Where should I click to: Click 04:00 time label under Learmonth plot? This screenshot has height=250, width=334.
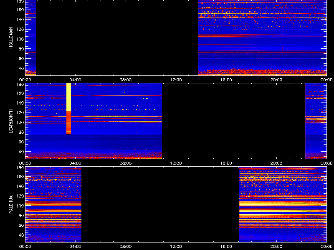76,163
